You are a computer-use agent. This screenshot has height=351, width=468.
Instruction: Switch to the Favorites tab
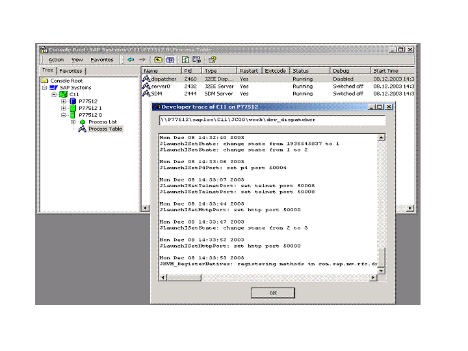[71, 71]
